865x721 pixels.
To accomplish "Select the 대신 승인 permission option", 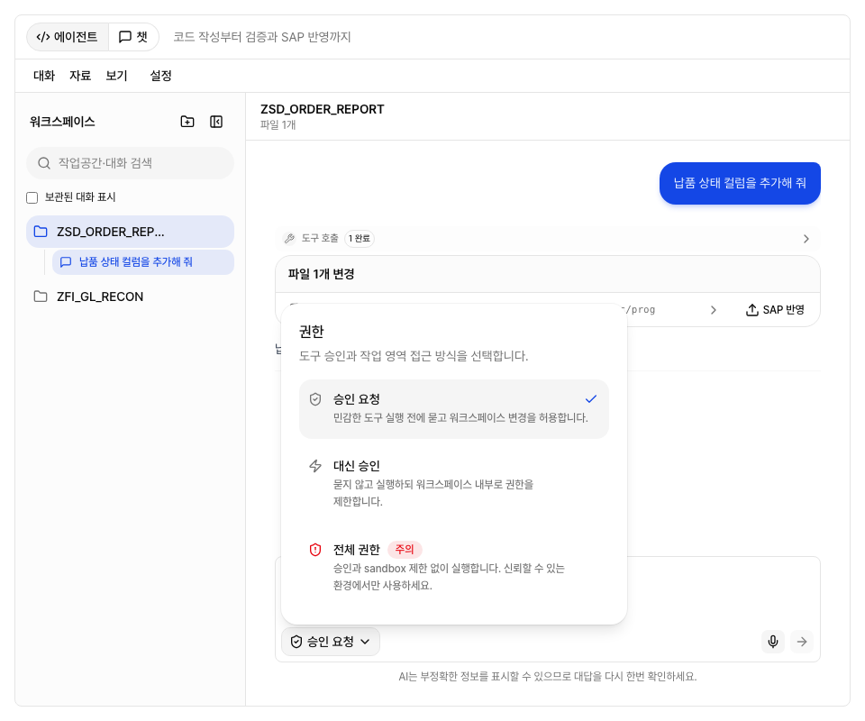I will pyautogui.click(x=453, y=483).
